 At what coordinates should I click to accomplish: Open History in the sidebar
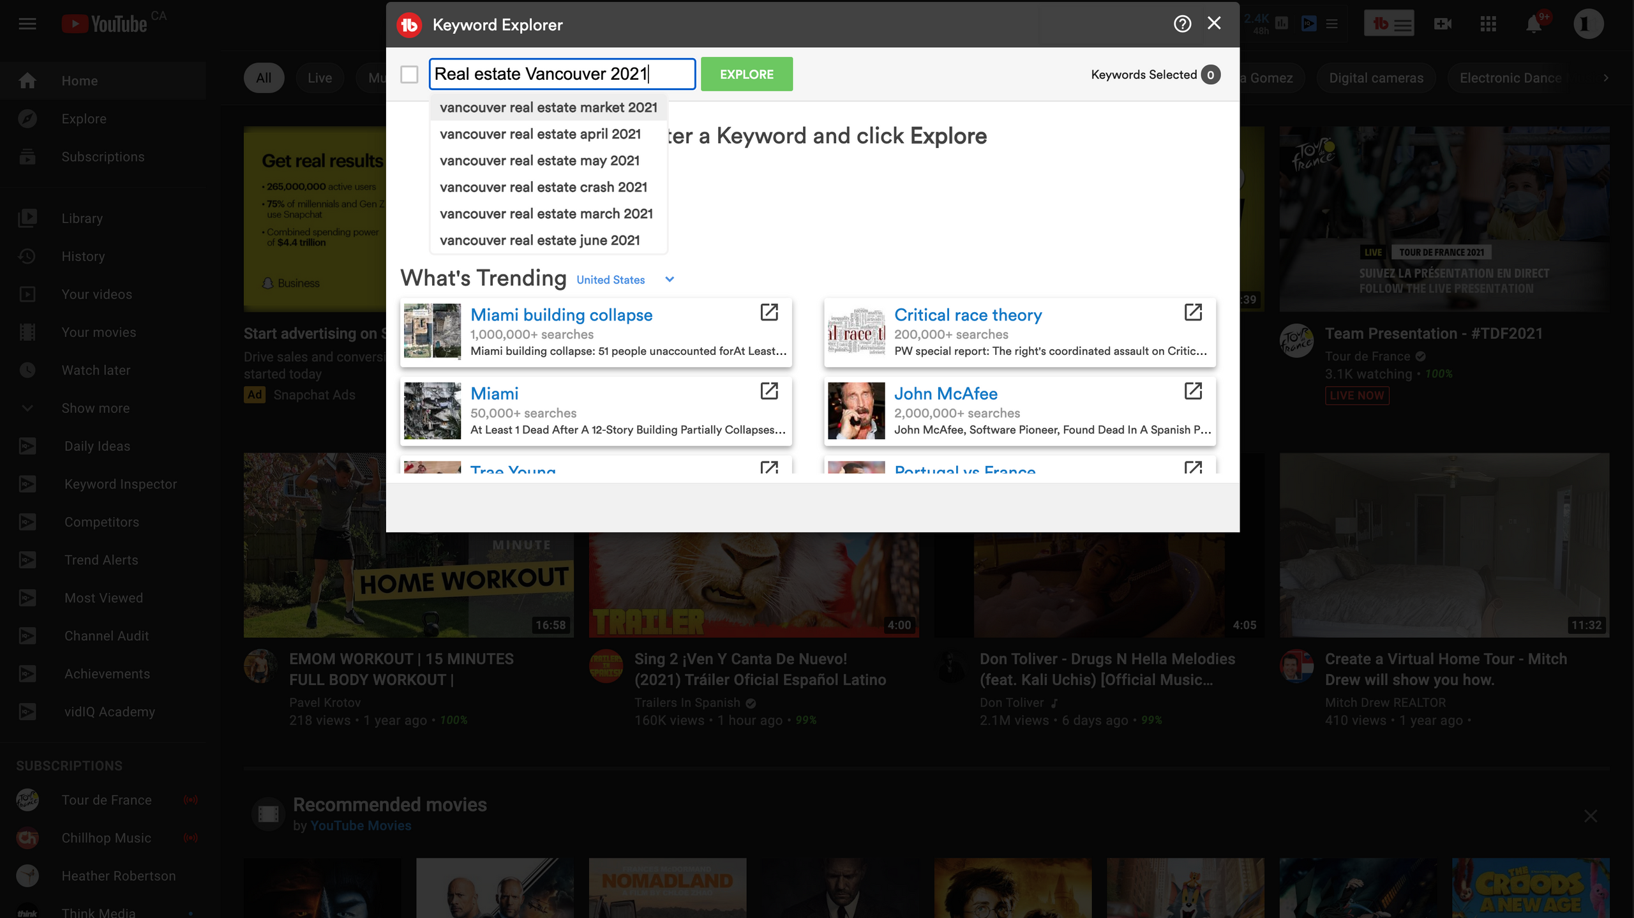pyautogui.click(x=103, y=256)
